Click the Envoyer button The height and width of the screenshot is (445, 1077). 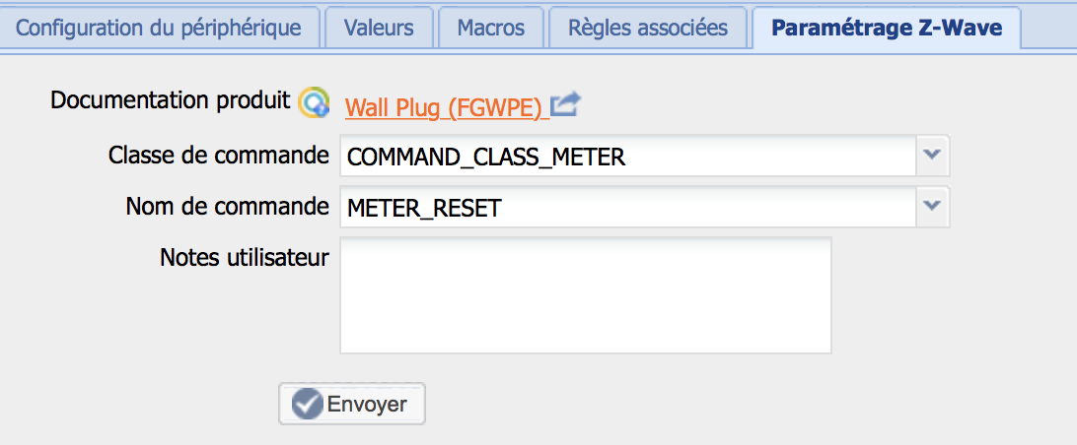pos(352,404)
